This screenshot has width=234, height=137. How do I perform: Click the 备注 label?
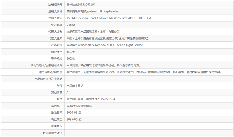pyautogui.click(x=59, y=99)
